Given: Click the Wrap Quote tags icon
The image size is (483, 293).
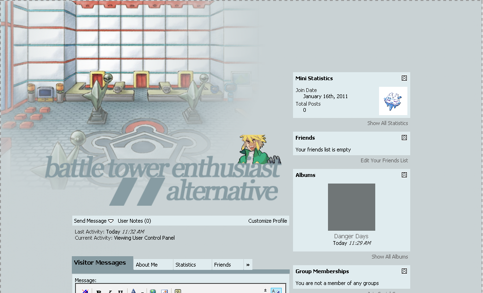Looking at the screenshot, I should pyautogui.click(x=178, y=291).
